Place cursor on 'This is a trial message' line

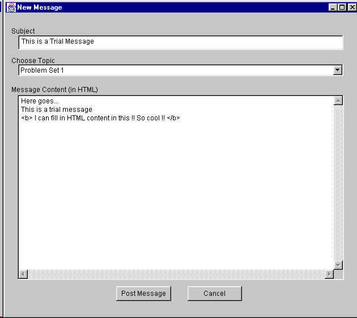coord(57,110)
